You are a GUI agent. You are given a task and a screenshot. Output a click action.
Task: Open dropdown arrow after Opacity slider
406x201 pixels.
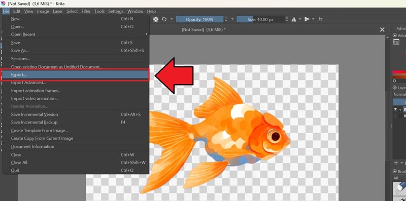click(232, 19)
